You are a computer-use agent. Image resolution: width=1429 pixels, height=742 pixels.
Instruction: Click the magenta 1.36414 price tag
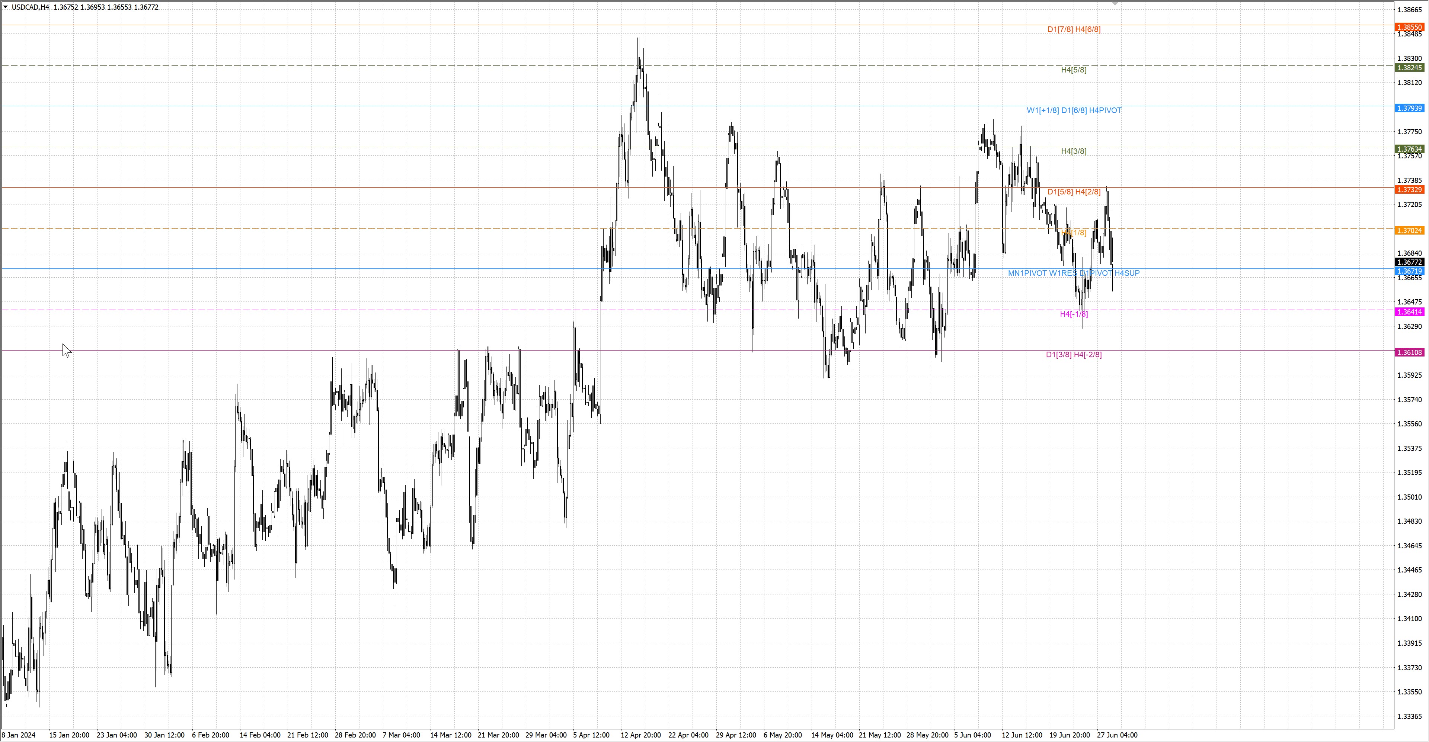(1409, 312)
